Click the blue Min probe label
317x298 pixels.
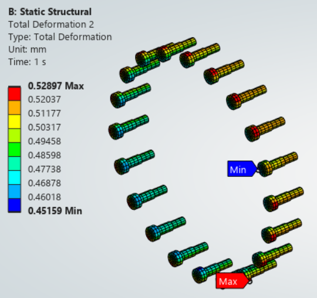click(242, 169)
